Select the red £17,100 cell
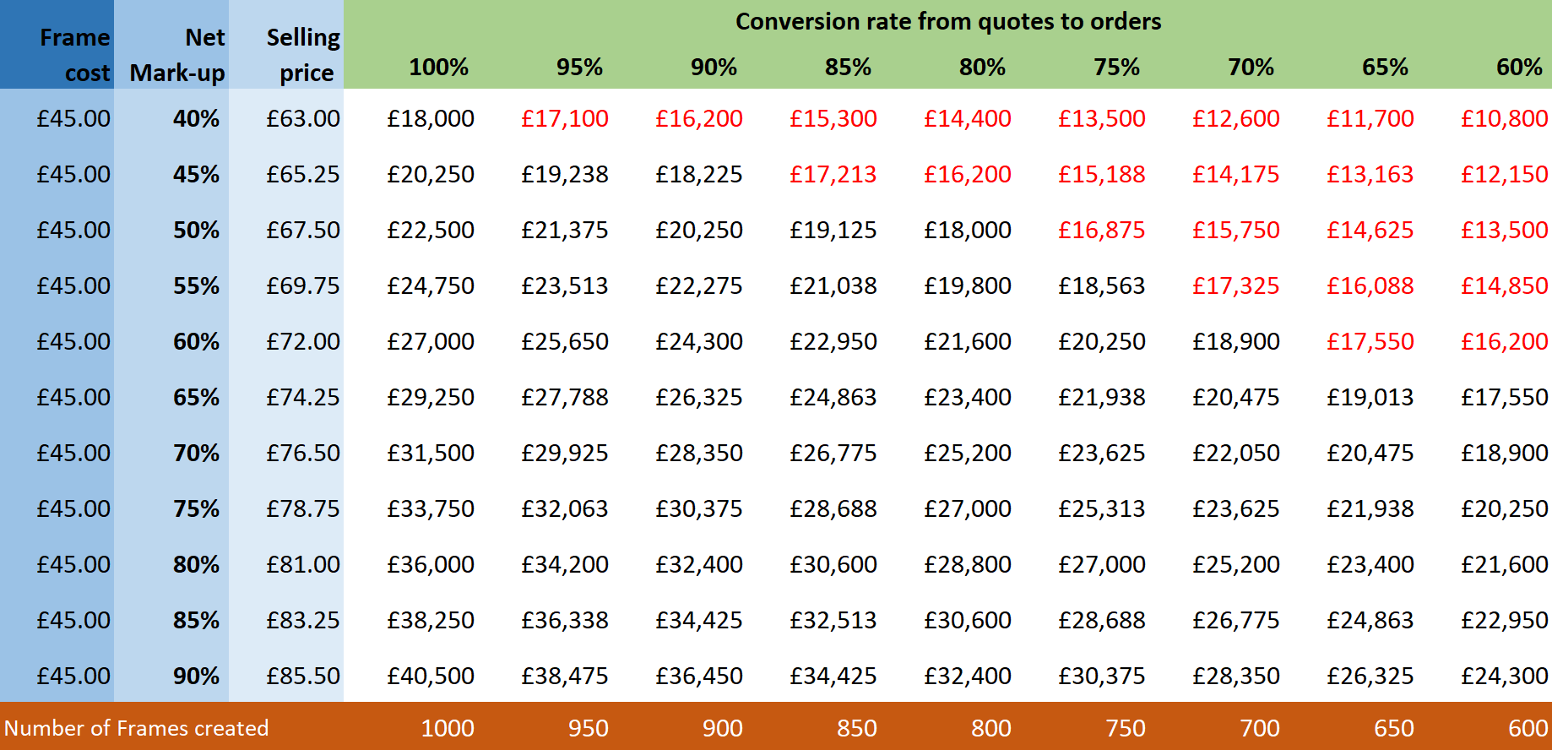 [565, 118]
